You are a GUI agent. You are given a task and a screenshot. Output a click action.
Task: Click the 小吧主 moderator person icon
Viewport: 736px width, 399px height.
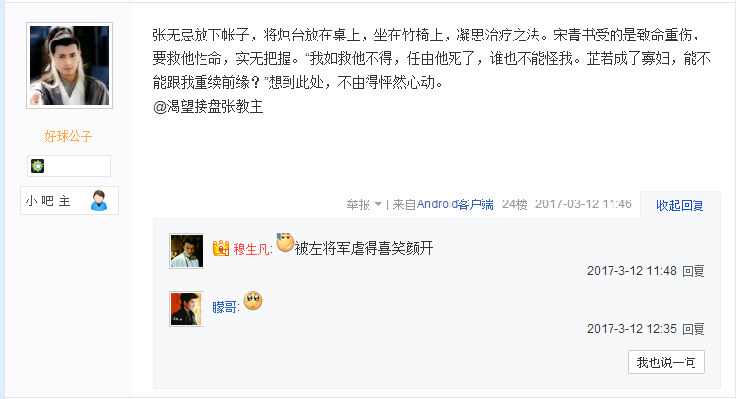click(99, 200)
